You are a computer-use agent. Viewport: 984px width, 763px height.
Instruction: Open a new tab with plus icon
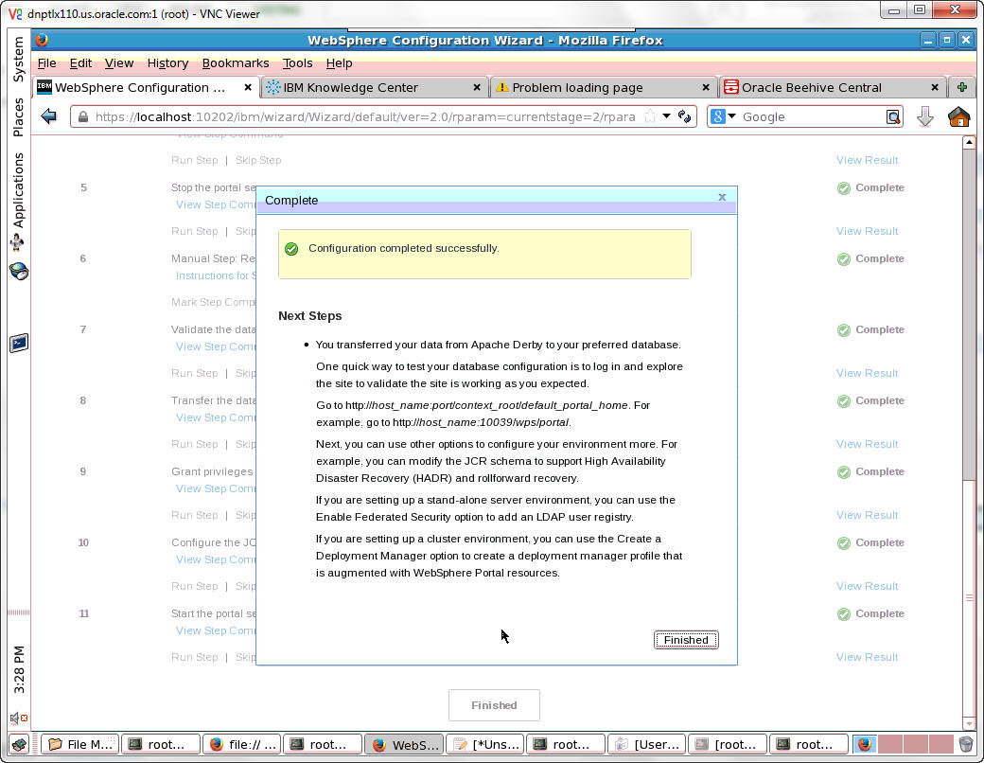tap(962, 88)
